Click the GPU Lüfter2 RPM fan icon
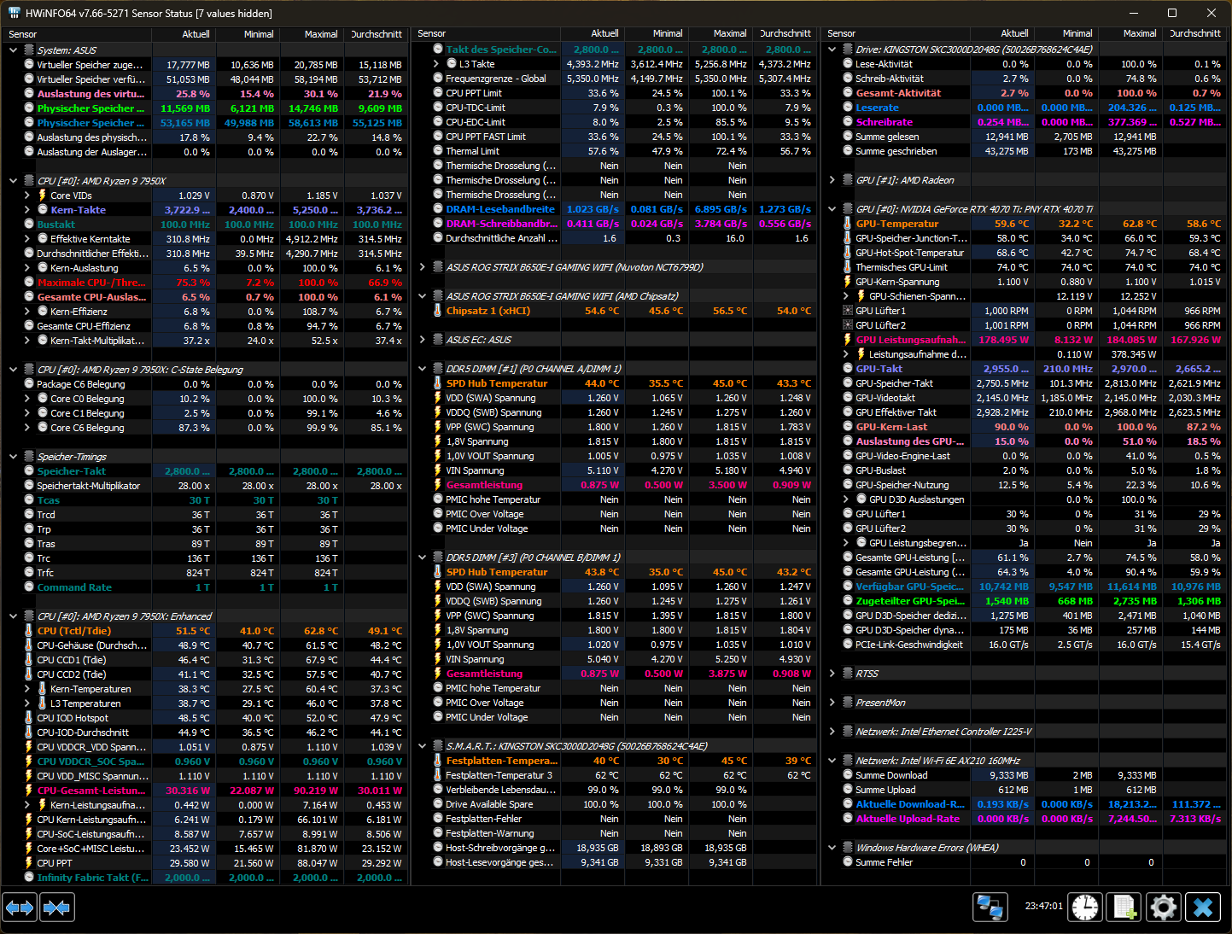The height and width of the screenshot is (934, 1232). (x=848, y=325)
